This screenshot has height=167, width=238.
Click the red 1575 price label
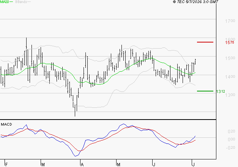pyautogui.click(x=230, y=43)
